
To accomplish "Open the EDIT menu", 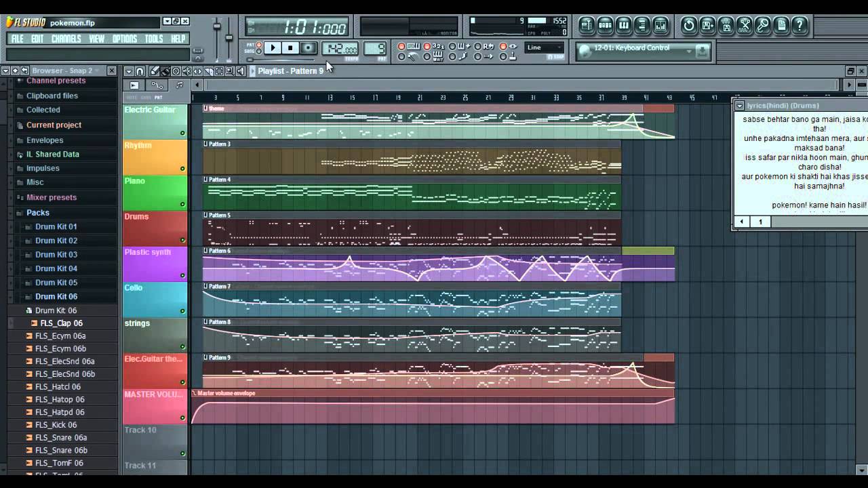I will (x=37, y=39).
